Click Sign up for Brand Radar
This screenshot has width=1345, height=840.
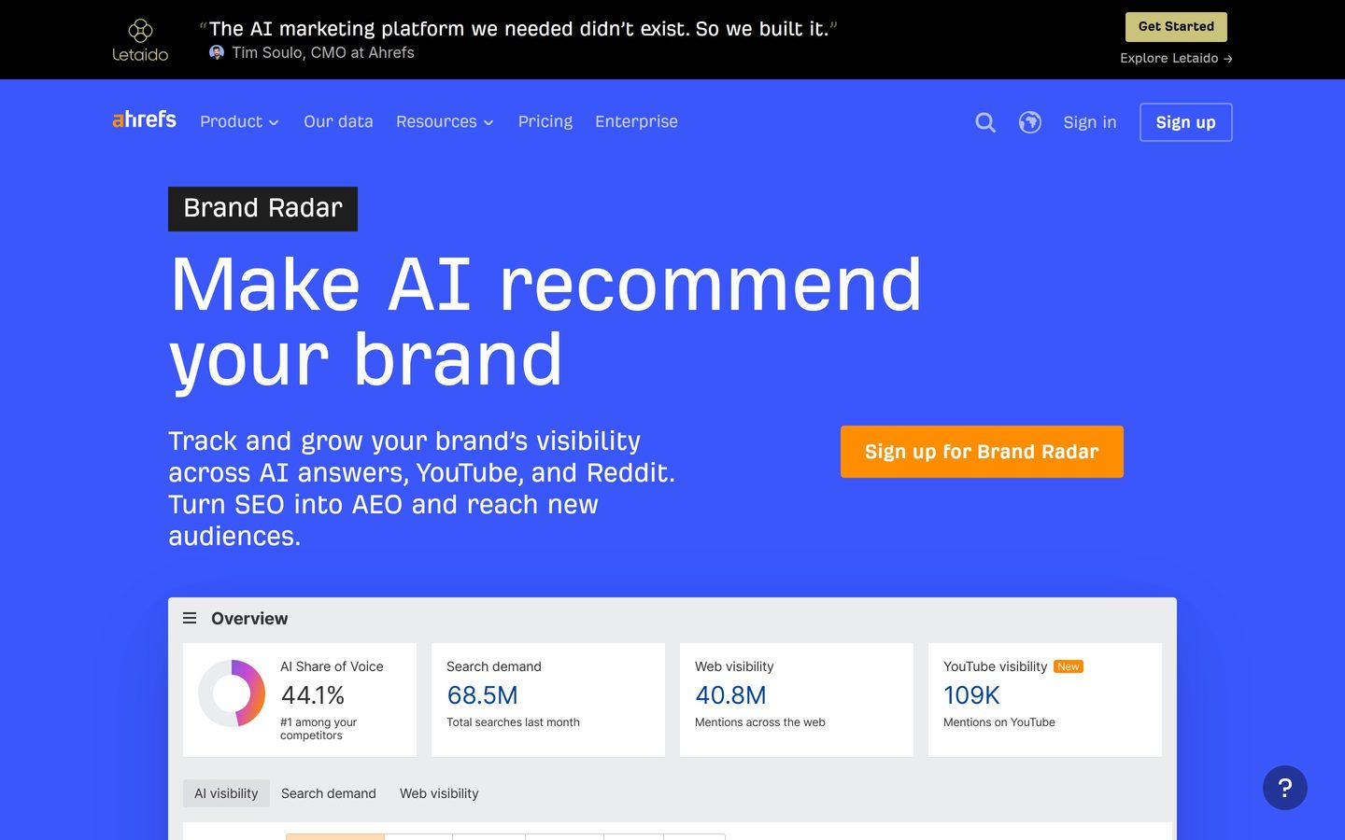[982, 452]
